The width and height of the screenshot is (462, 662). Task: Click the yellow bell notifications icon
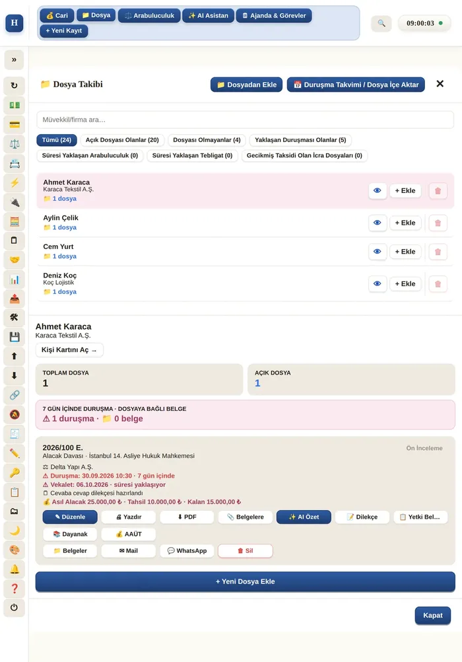coord(15,570)
